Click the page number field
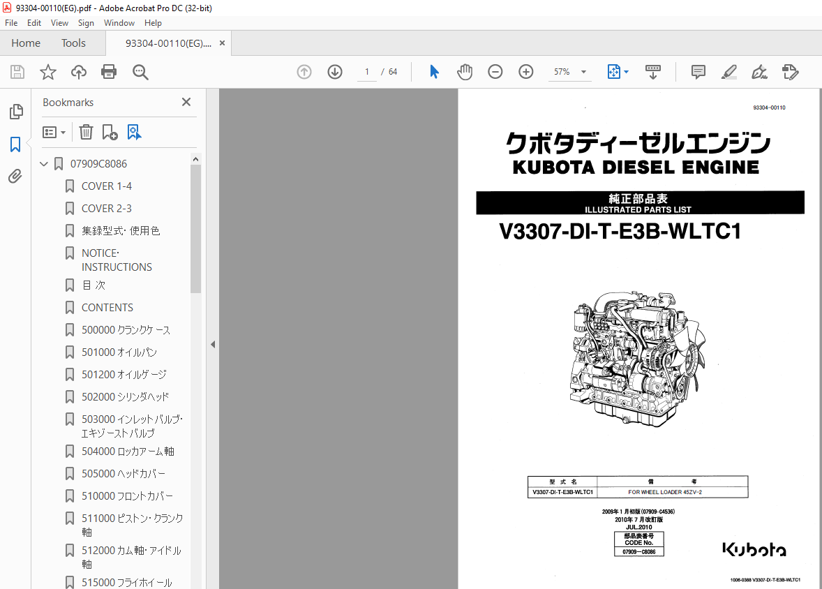822x589 pixels. [367, 72]
